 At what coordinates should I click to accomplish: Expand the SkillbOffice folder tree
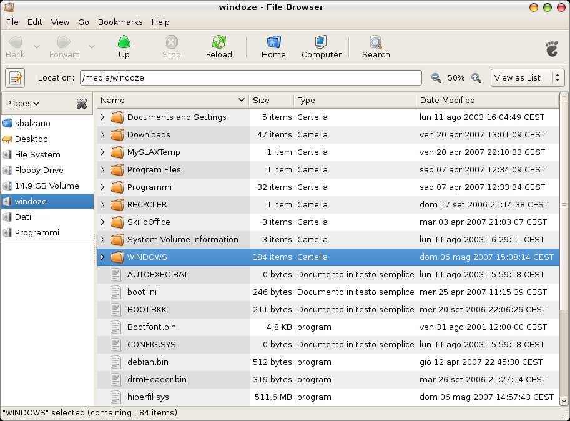pyautogui.click(x=102, y=222)
